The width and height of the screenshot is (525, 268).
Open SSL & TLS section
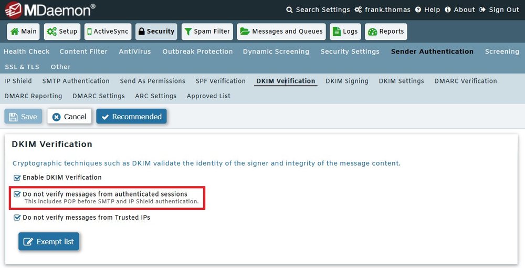[22, 67]
